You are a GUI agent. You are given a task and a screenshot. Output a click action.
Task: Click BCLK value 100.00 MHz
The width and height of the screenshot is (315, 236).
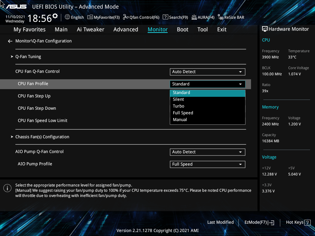click(272, 74)
